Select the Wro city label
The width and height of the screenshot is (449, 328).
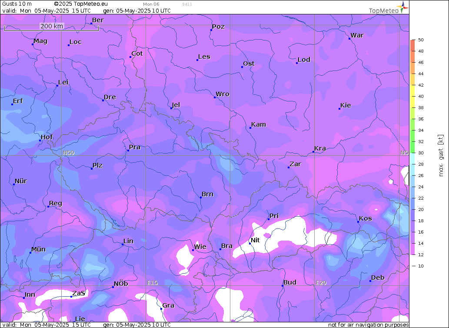(x=223, y=94)
